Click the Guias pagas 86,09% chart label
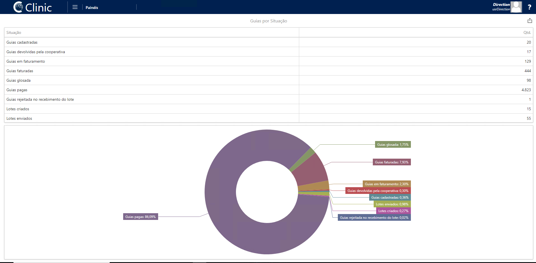The height and width of the screenshot is (263, 536). click(x=141, y=217)
